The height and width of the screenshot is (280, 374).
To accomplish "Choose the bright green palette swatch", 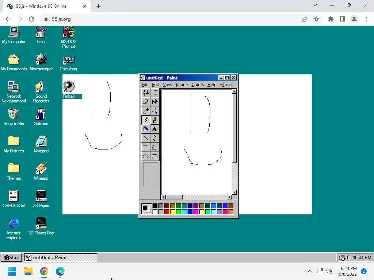I will [178, 211].
